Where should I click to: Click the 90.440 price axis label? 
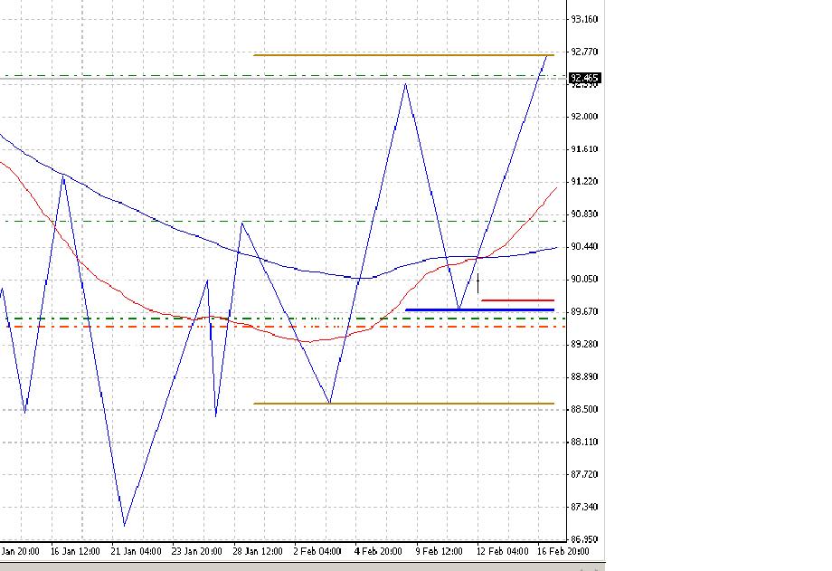point(584,246)
